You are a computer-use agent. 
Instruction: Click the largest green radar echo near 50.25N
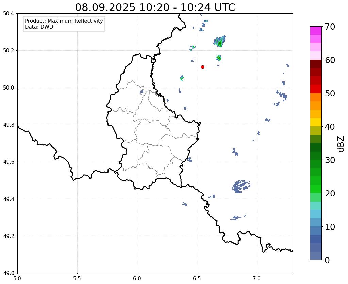220,41
